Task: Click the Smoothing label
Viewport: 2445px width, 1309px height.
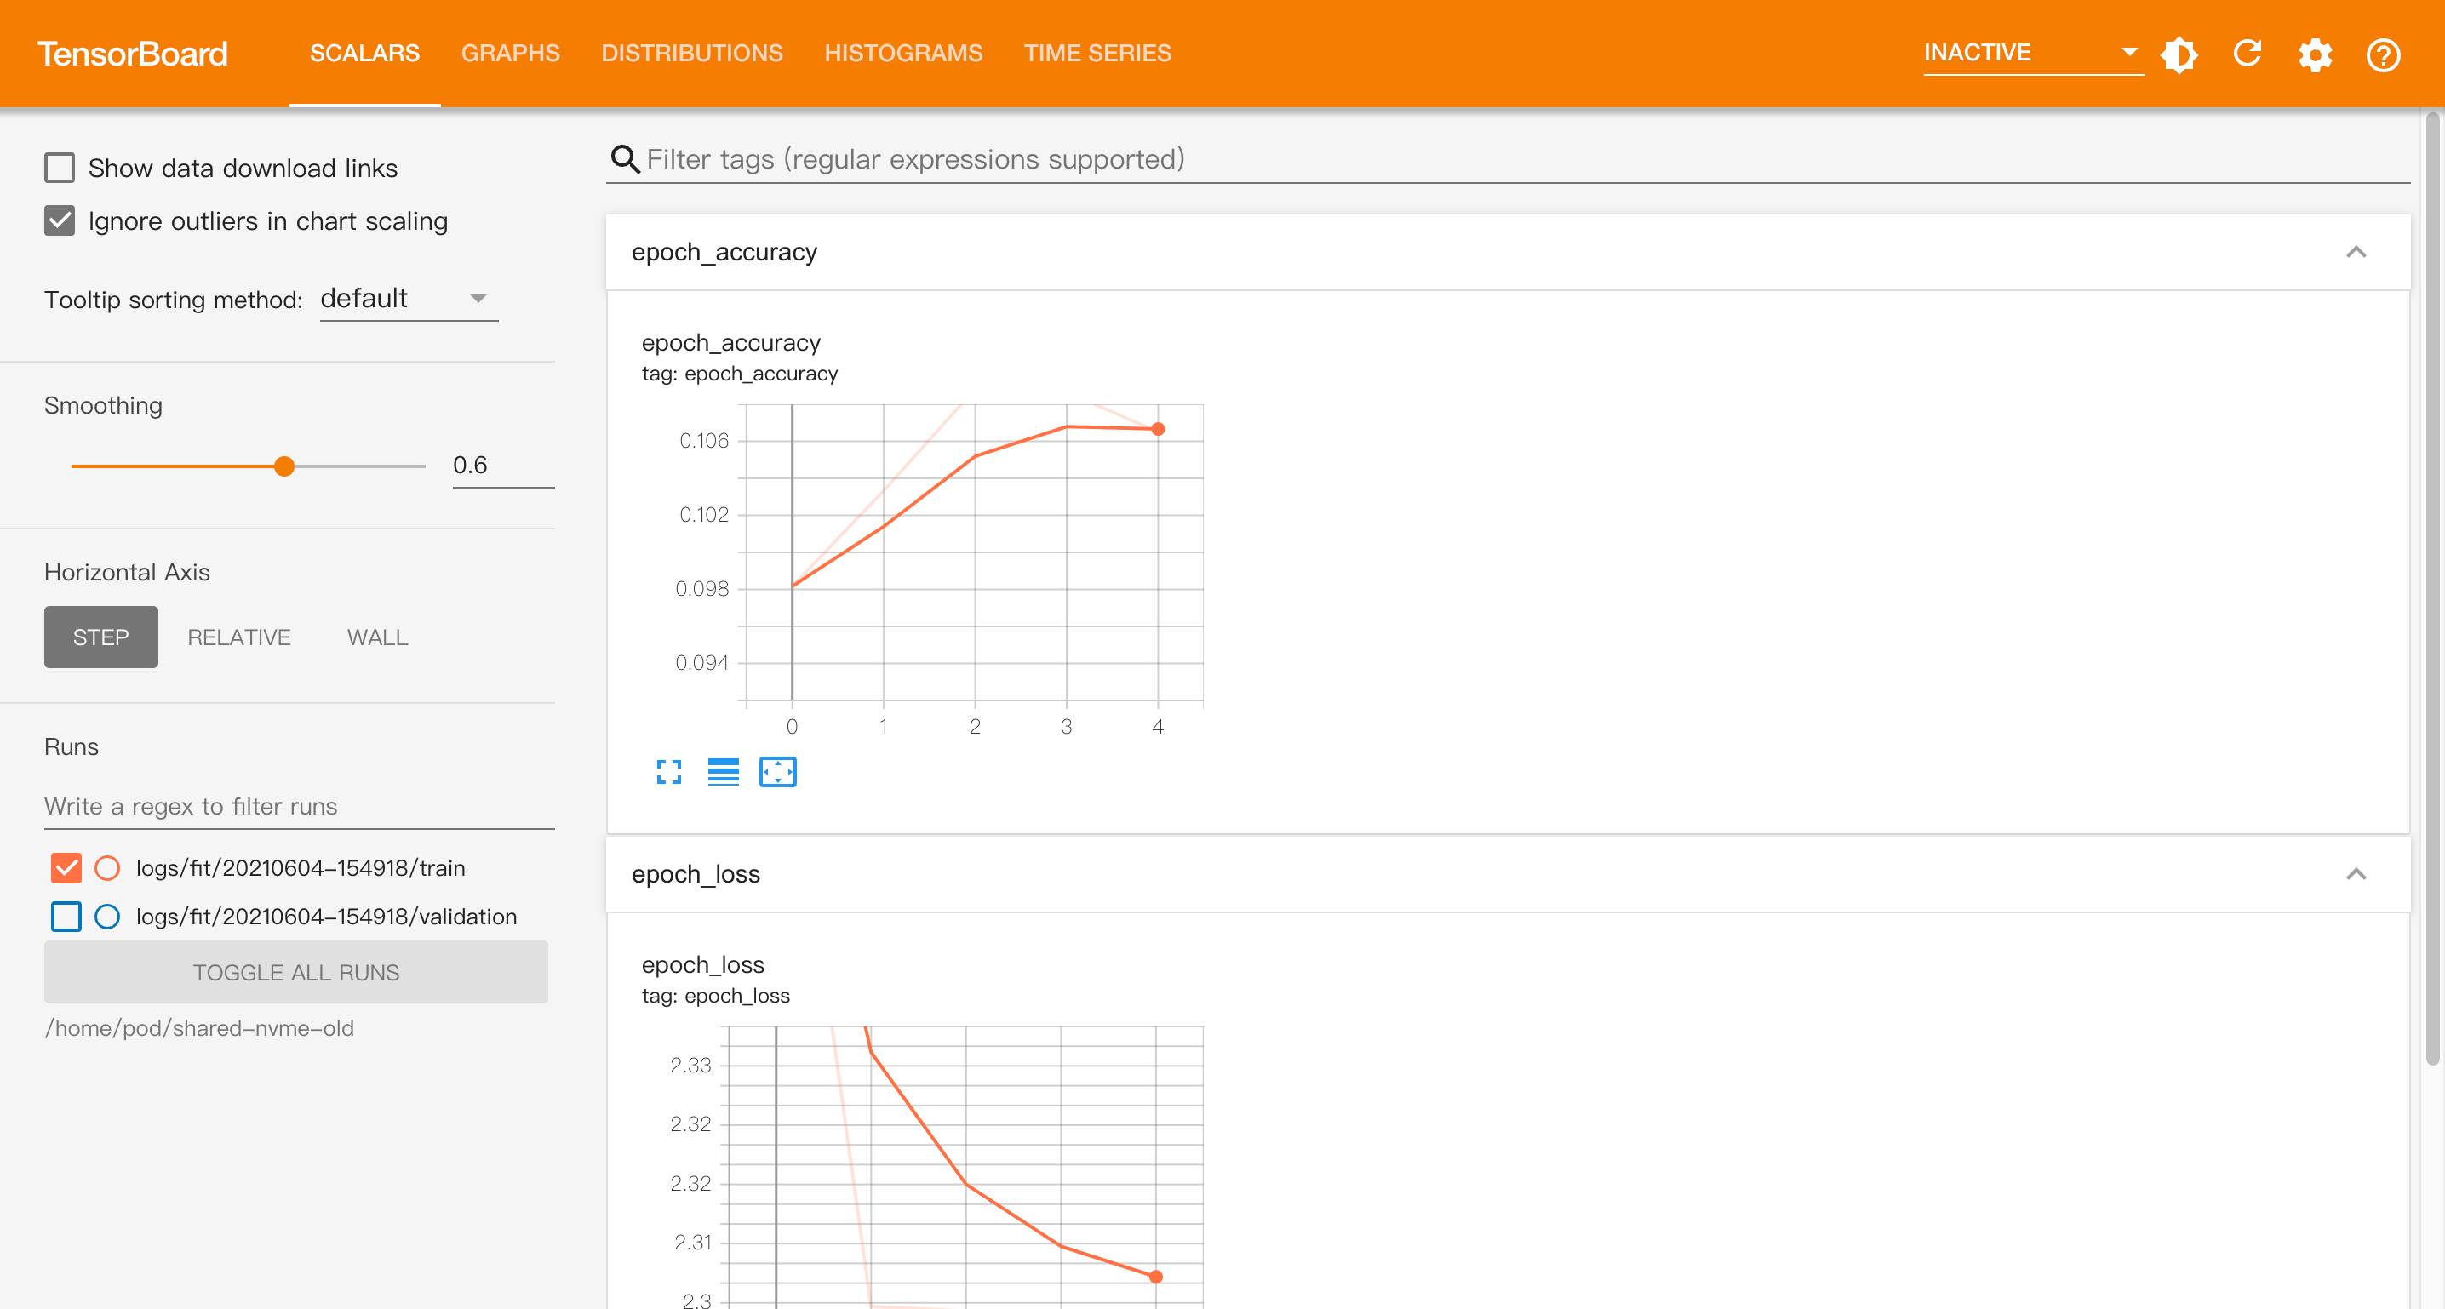Action: click(x=104, y=405)
